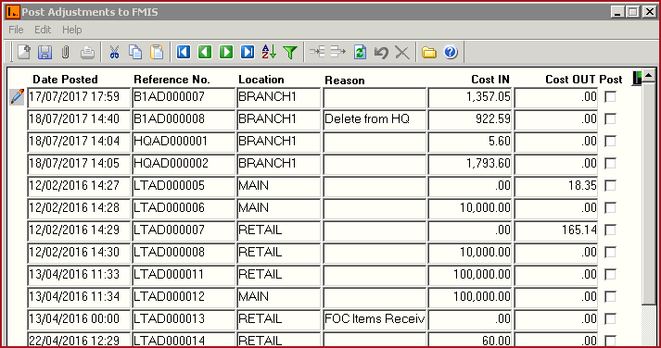The height and width of the screenshot is (348, 661).
Task: Open the File menu
Action: (x=16, y=30)
